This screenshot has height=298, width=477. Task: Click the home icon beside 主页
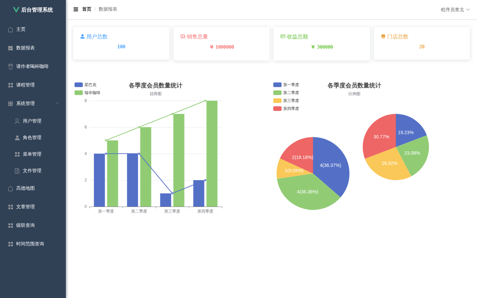(x=11, y=29)
